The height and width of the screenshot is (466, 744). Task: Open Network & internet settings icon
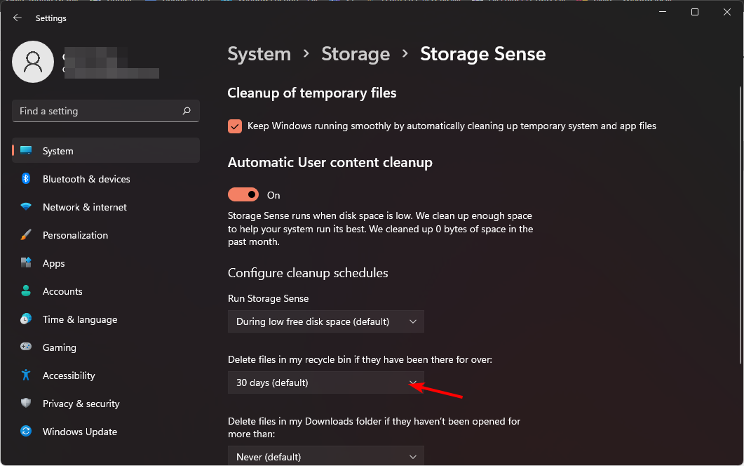pyautogui.click(x=26, y=207)
